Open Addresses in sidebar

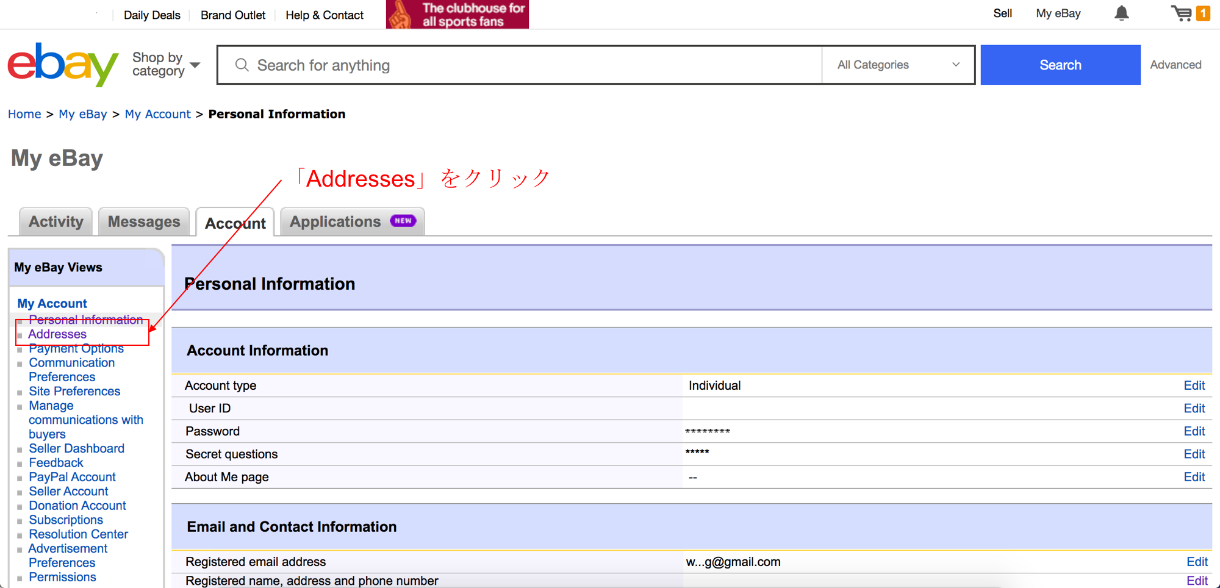point(57,334)
